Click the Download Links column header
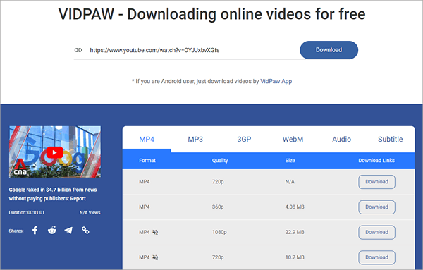423x270 pixels. pos(376,161)
